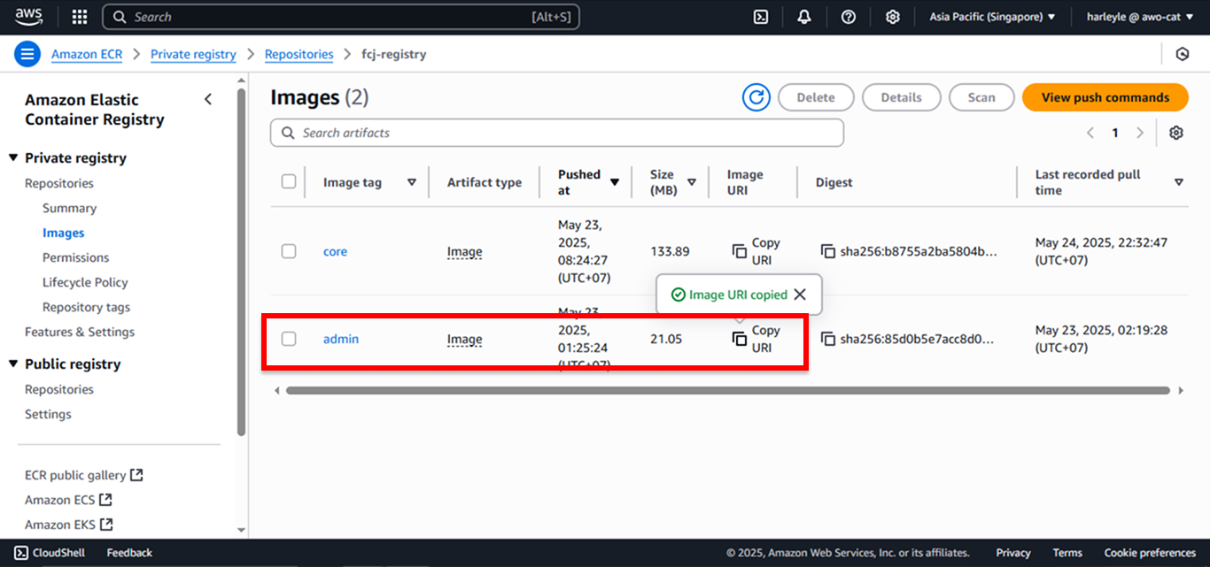Open table preferences gear icon

coord(1176,133)
